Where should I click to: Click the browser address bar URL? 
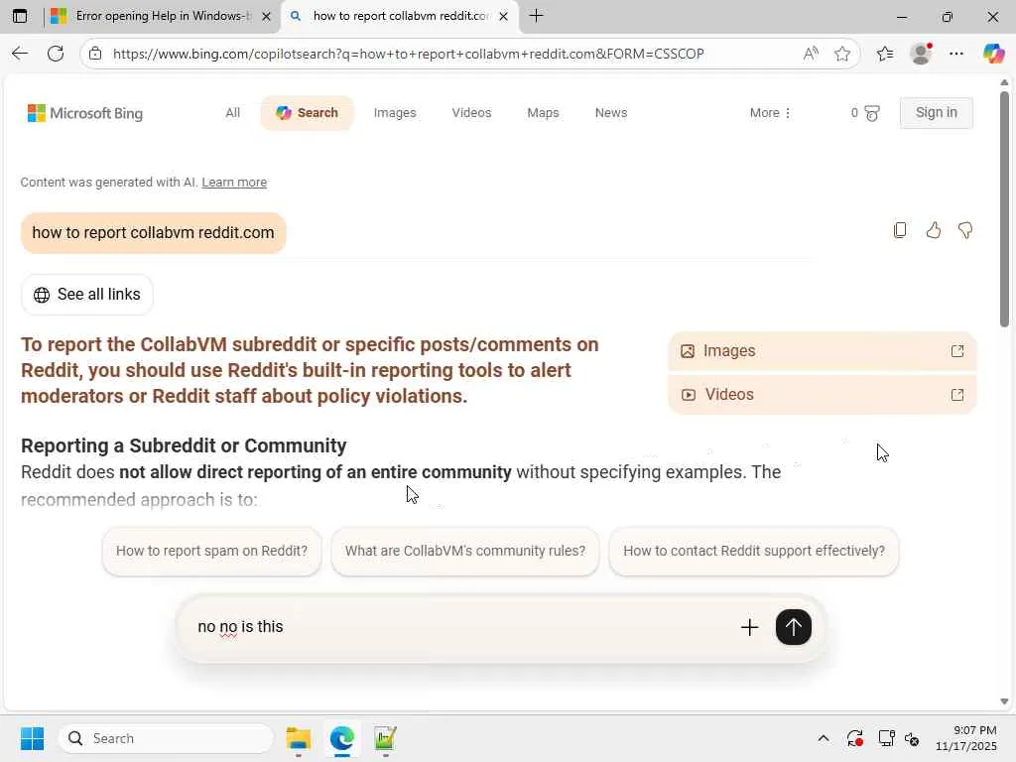tap(408, 54)
